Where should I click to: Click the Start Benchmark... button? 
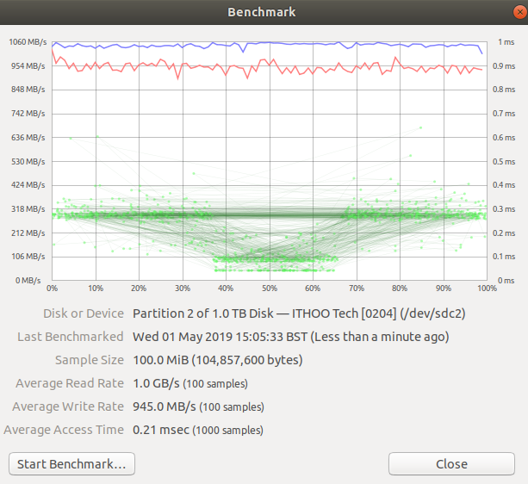71,464
